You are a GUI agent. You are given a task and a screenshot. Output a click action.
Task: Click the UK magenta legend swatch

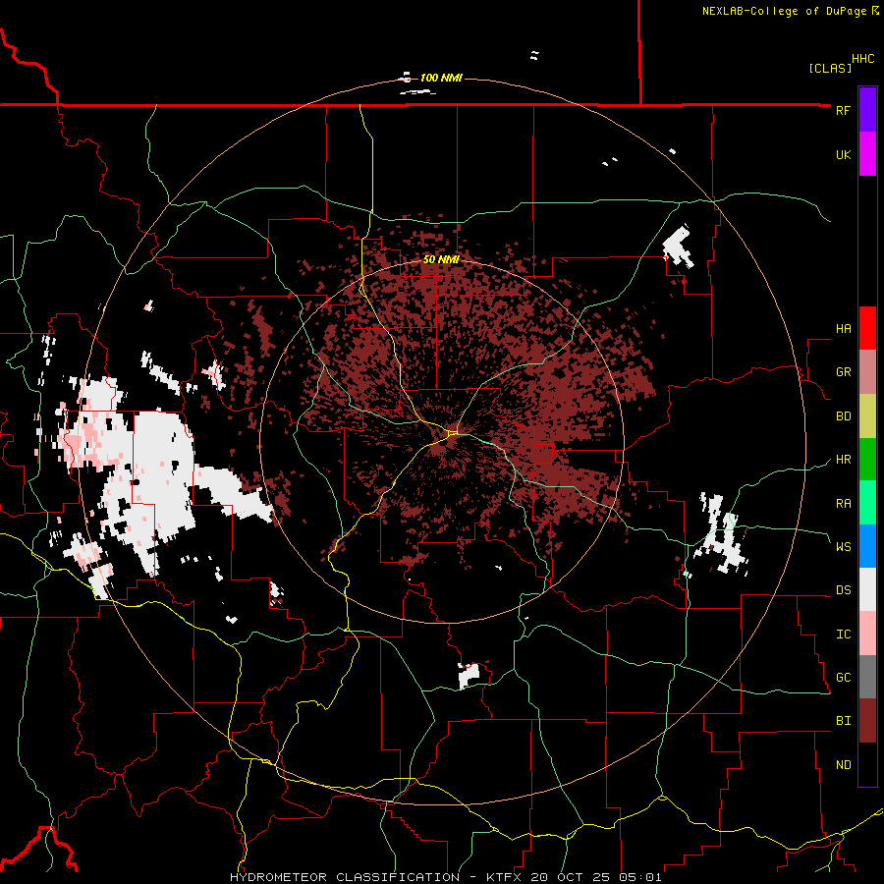point(867,154)
